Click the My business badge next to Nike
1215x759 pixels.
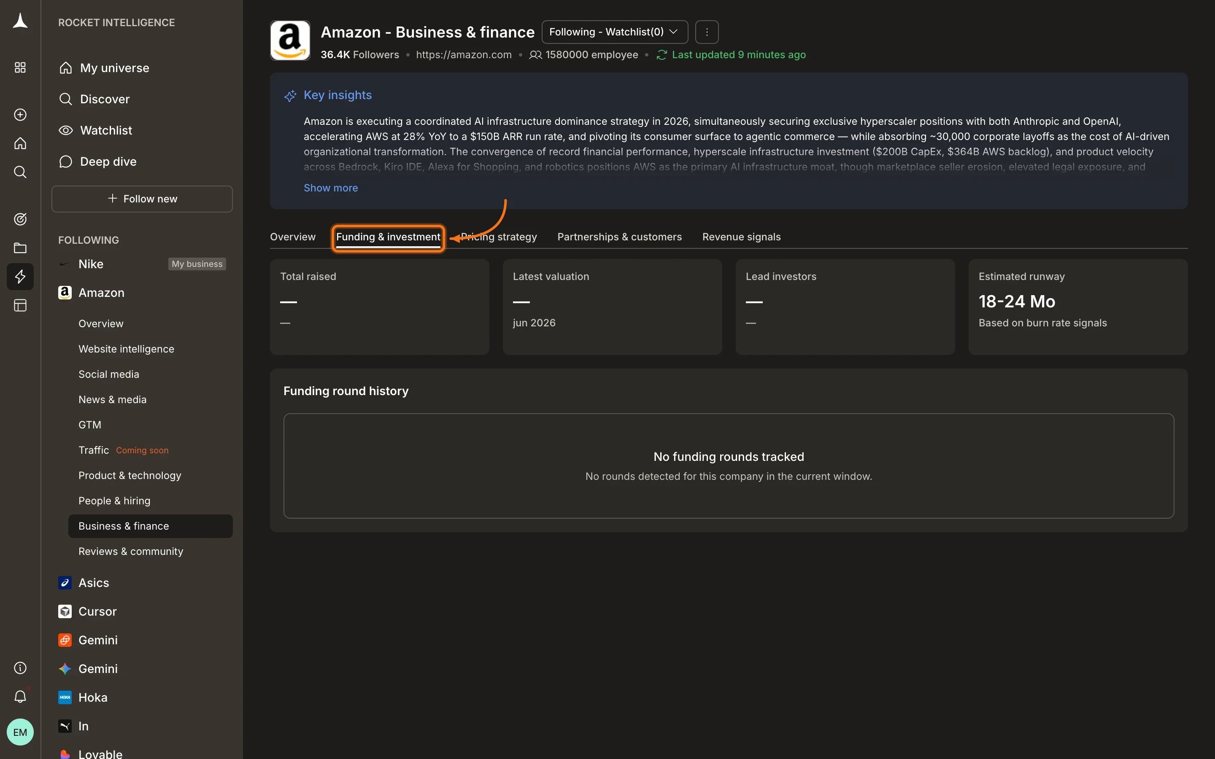197,264
